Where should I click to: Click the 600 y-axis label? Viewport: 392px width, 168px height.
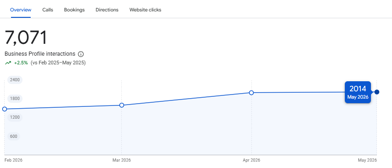click(13, 136)
